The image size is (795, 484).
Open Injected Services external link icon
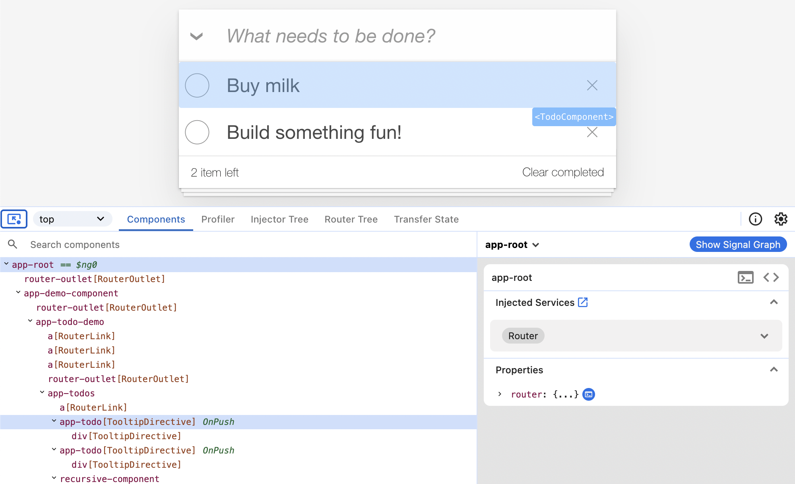coord(583,302)
